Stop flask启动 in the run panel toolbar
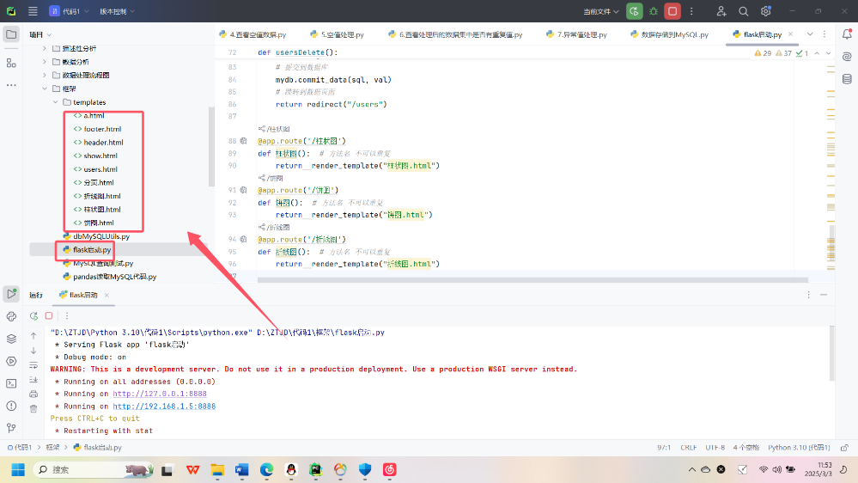Image resolution: width=858 pixels, height=483 pixels. (49, 316)
